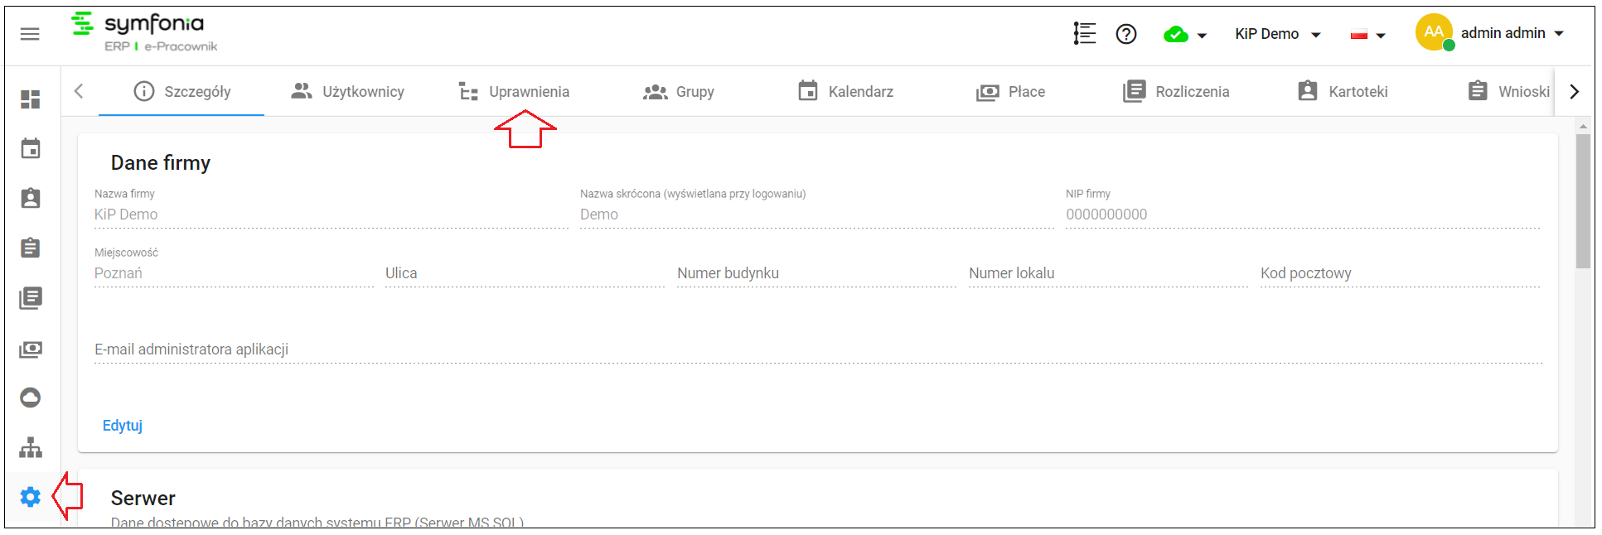Click the Nazwa firmy field
Image resolution: width=1602 pixels, height=535 pixels.
click(x=331, y=214)
